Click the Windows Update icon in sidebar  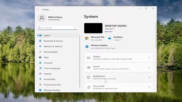(40, 90)
